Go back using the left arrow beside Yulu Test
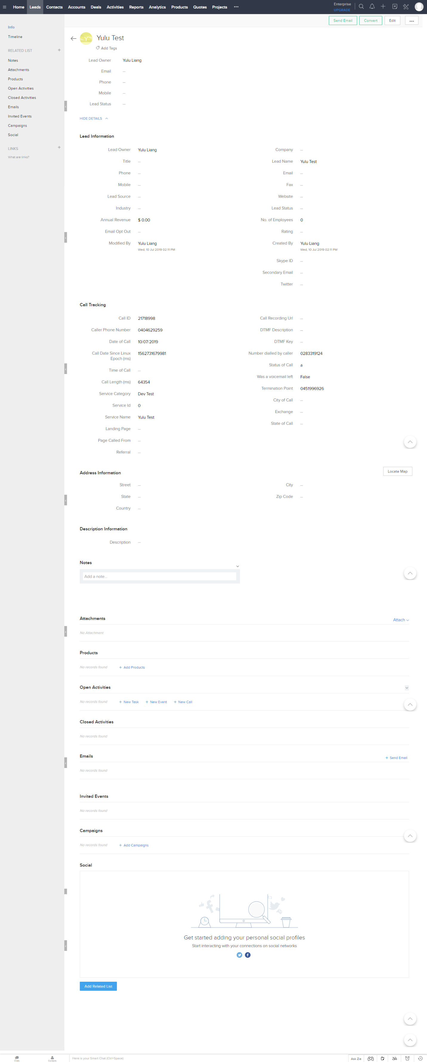The width and height of the screenshot is (427, 1062). coord(73,38)
